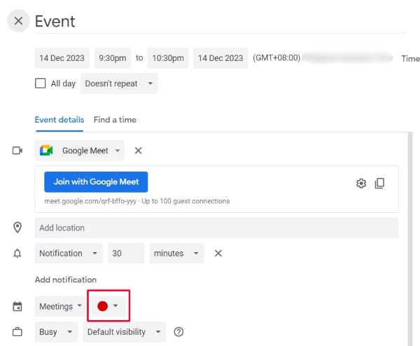Open the Notification type dropdown

(69, 254)
